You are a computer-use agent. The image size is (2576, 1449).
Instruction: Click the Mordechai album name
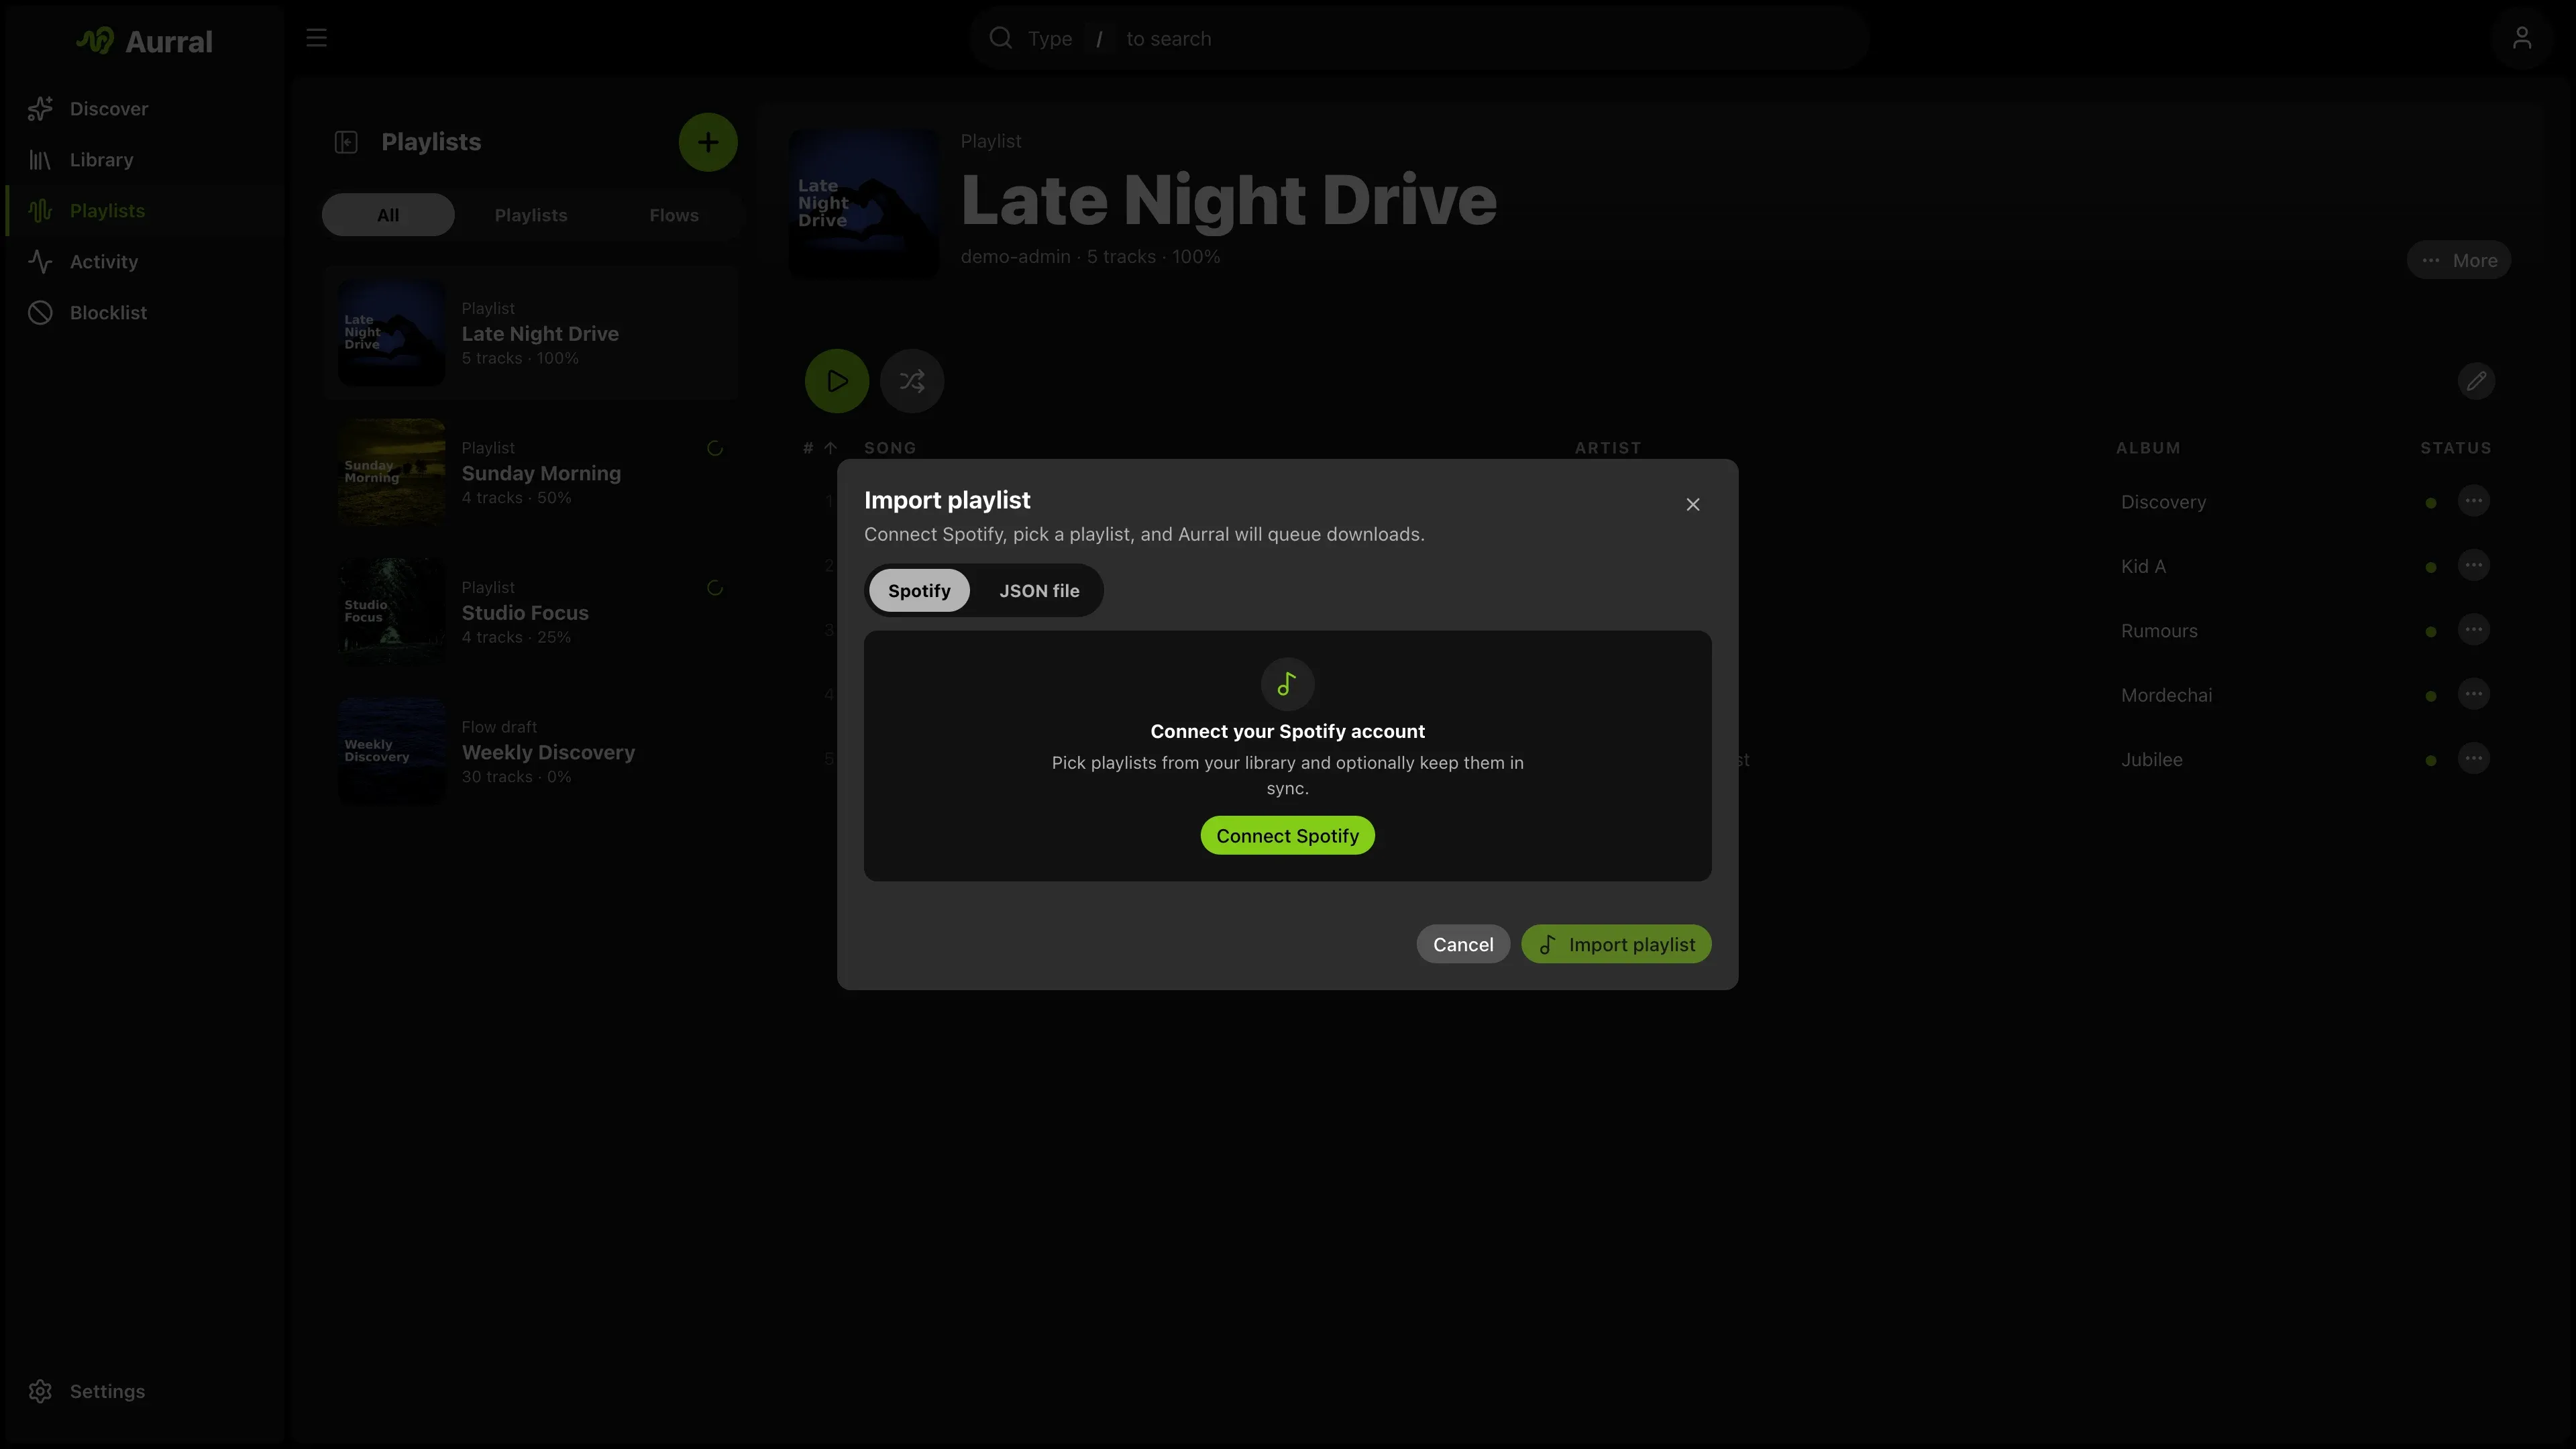pos(2166,695)
